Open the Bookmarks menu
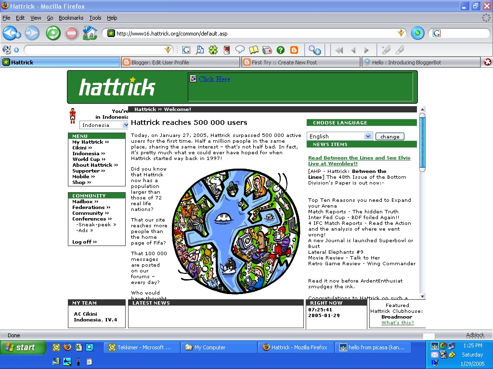The width and height of the screenshot is (493, 369). (71, 18)
